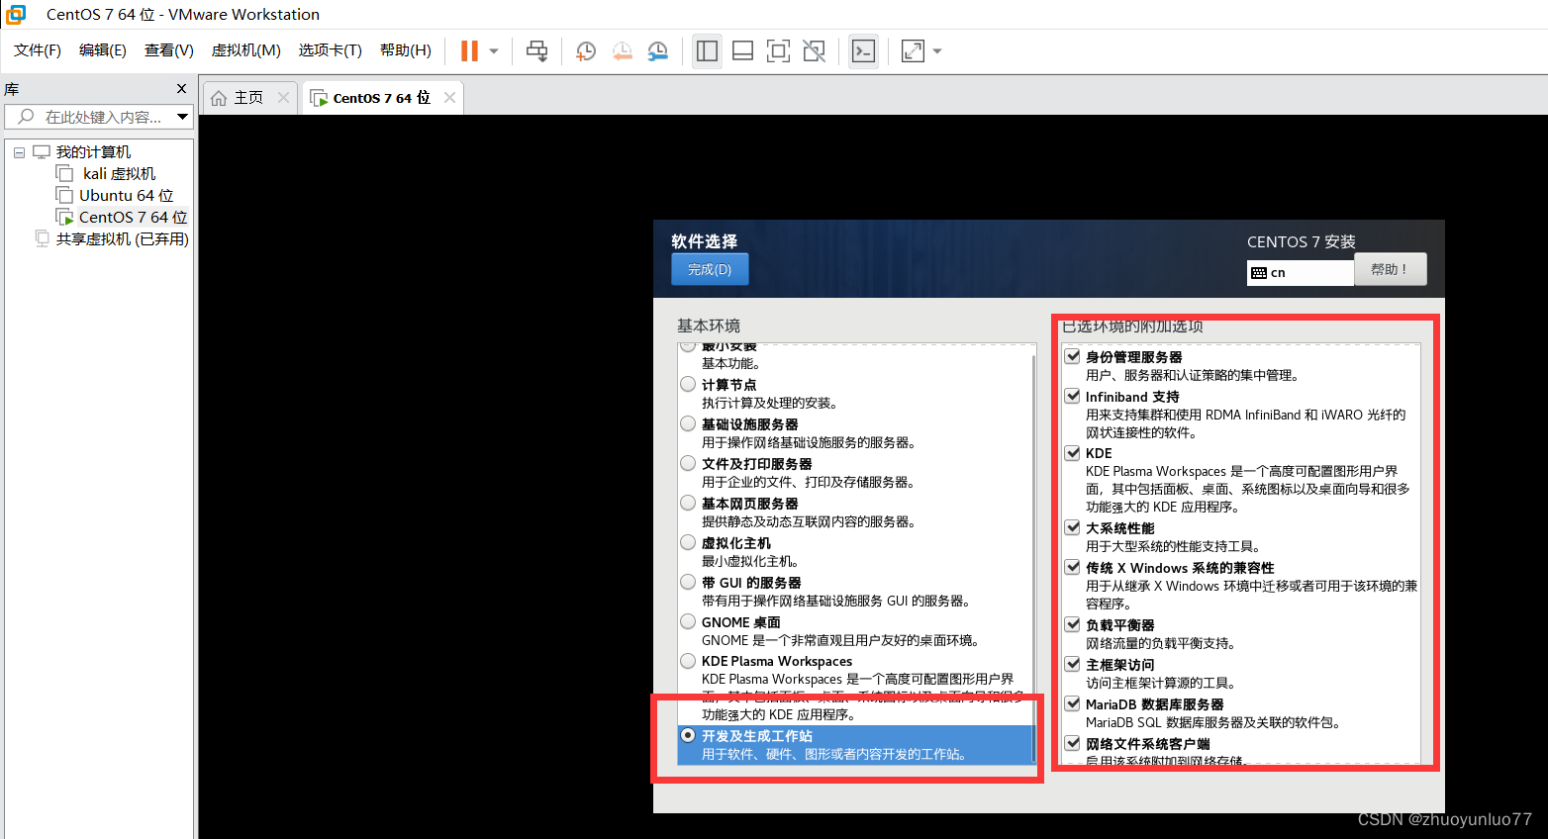The width and height of the screenshot is (1548, 839).
Task: Open the 帮助(H) menu
Action: point(406,50)
